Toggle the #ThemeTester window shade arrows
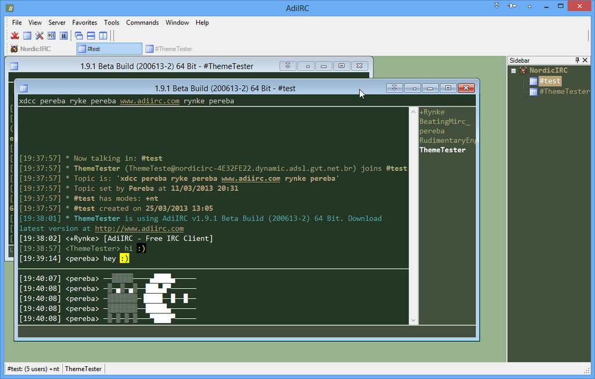Screen dimensions: 595x379 (288, 66)
